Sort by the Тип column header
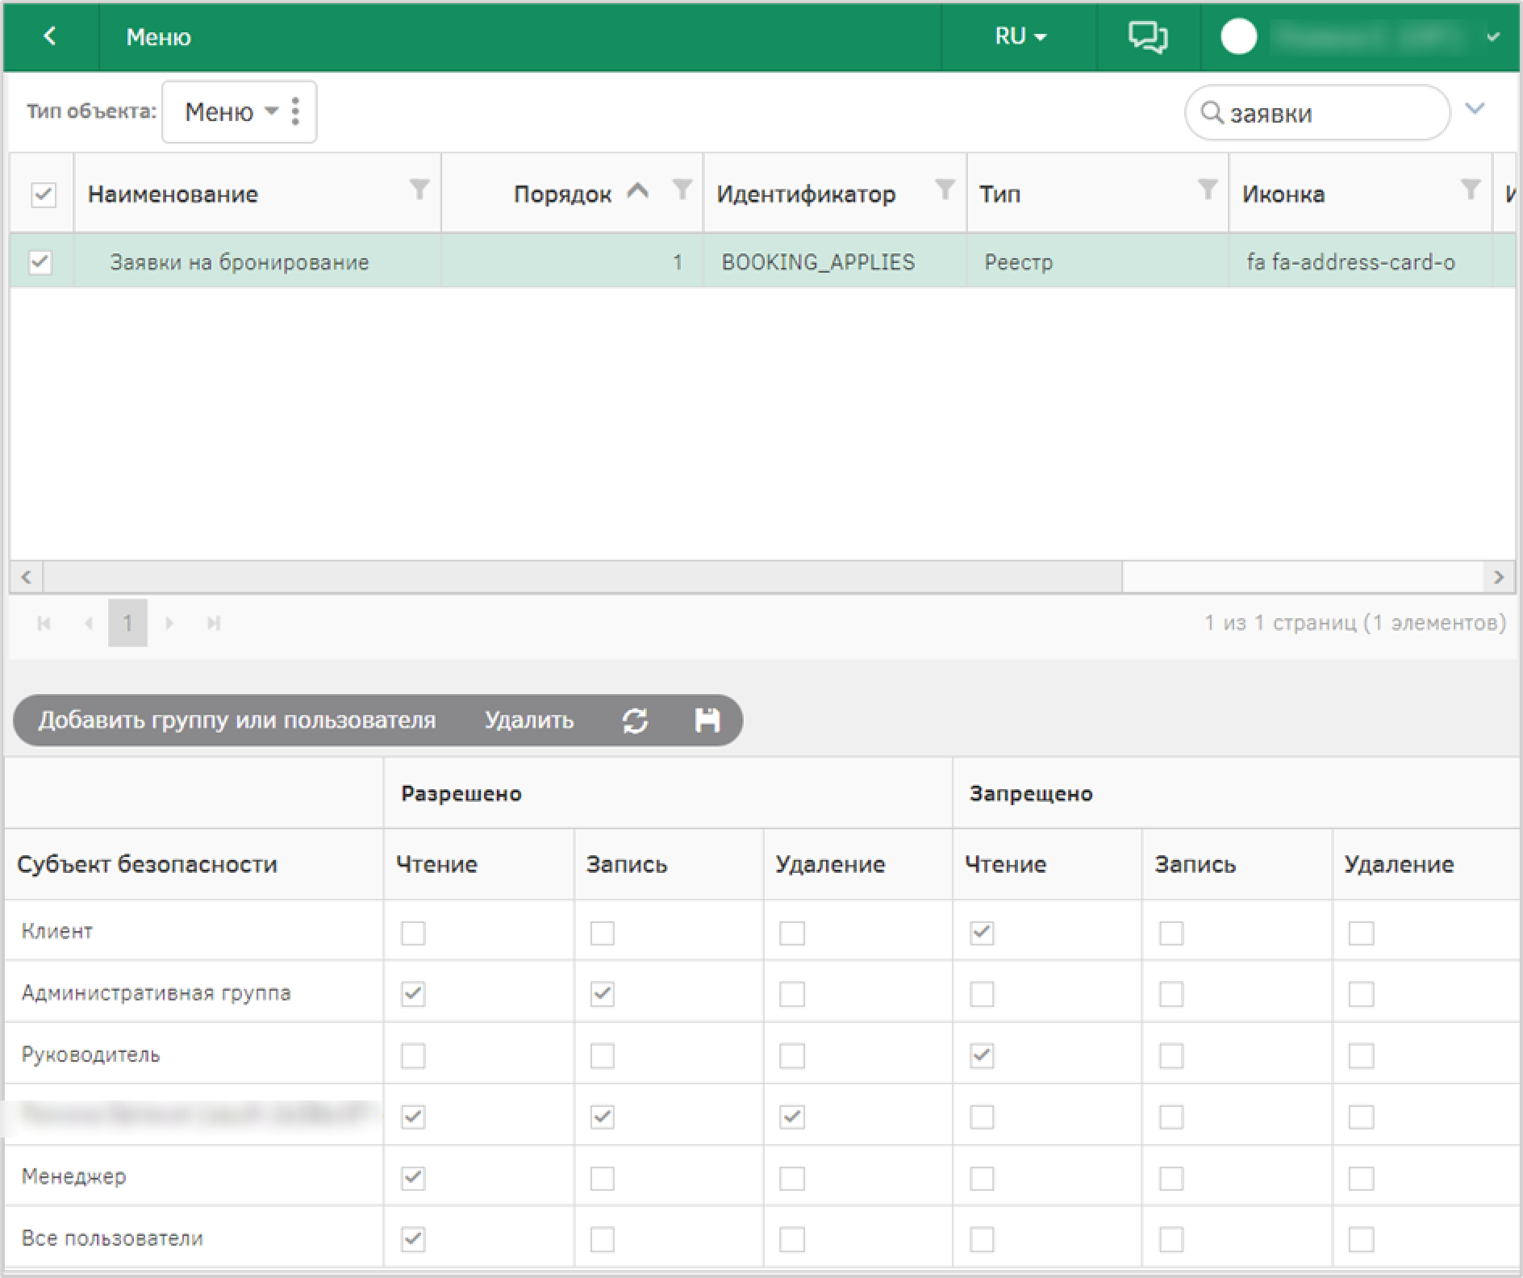 click(x=999, y=194)
